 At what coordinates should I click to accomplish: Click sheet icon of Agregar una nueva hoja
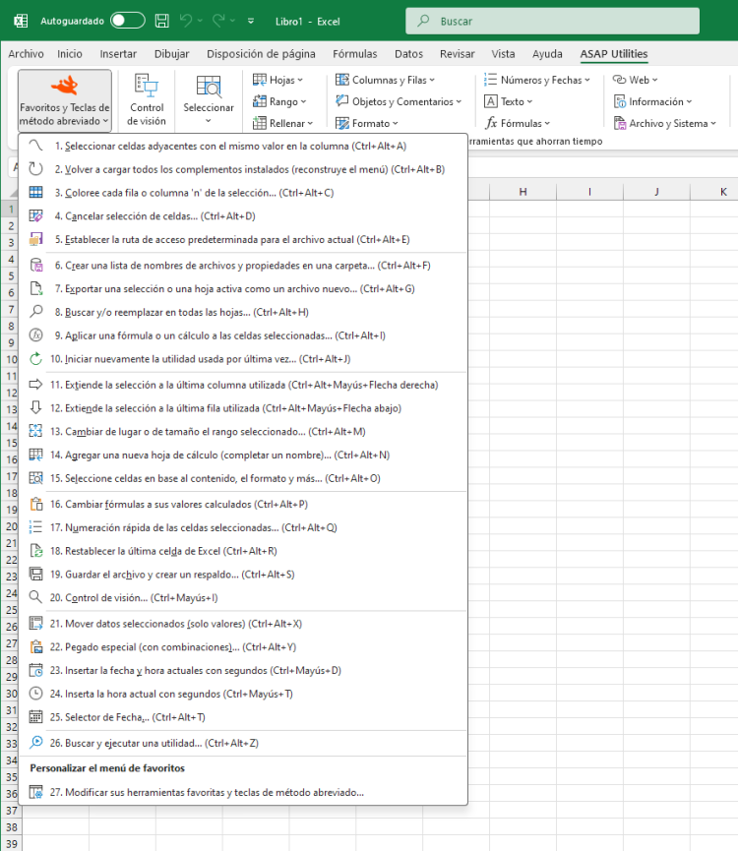coord(35,455)
